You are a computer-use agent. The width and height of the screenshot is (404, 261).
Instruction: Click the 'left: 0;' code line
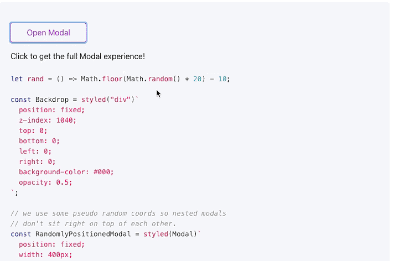[35, 151]
